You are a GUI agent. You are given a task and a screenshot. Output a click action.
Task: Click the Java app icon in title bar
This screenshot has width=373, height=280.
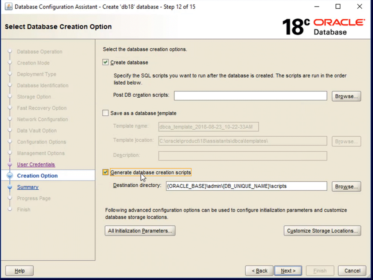[8, 7]
